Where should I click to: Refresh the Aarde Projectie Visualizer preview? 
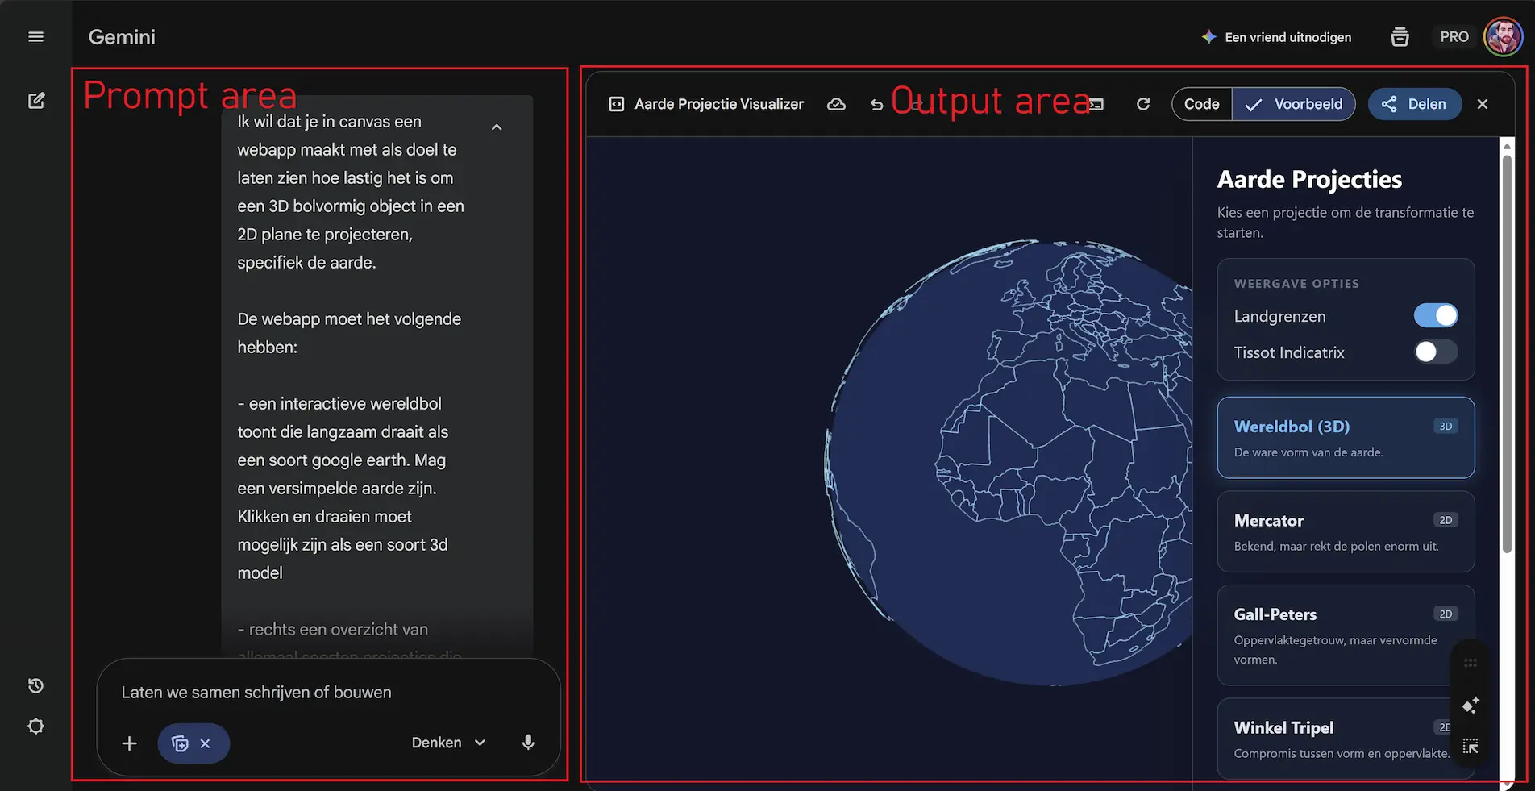pyautogui.click(x=1143, y=104)
